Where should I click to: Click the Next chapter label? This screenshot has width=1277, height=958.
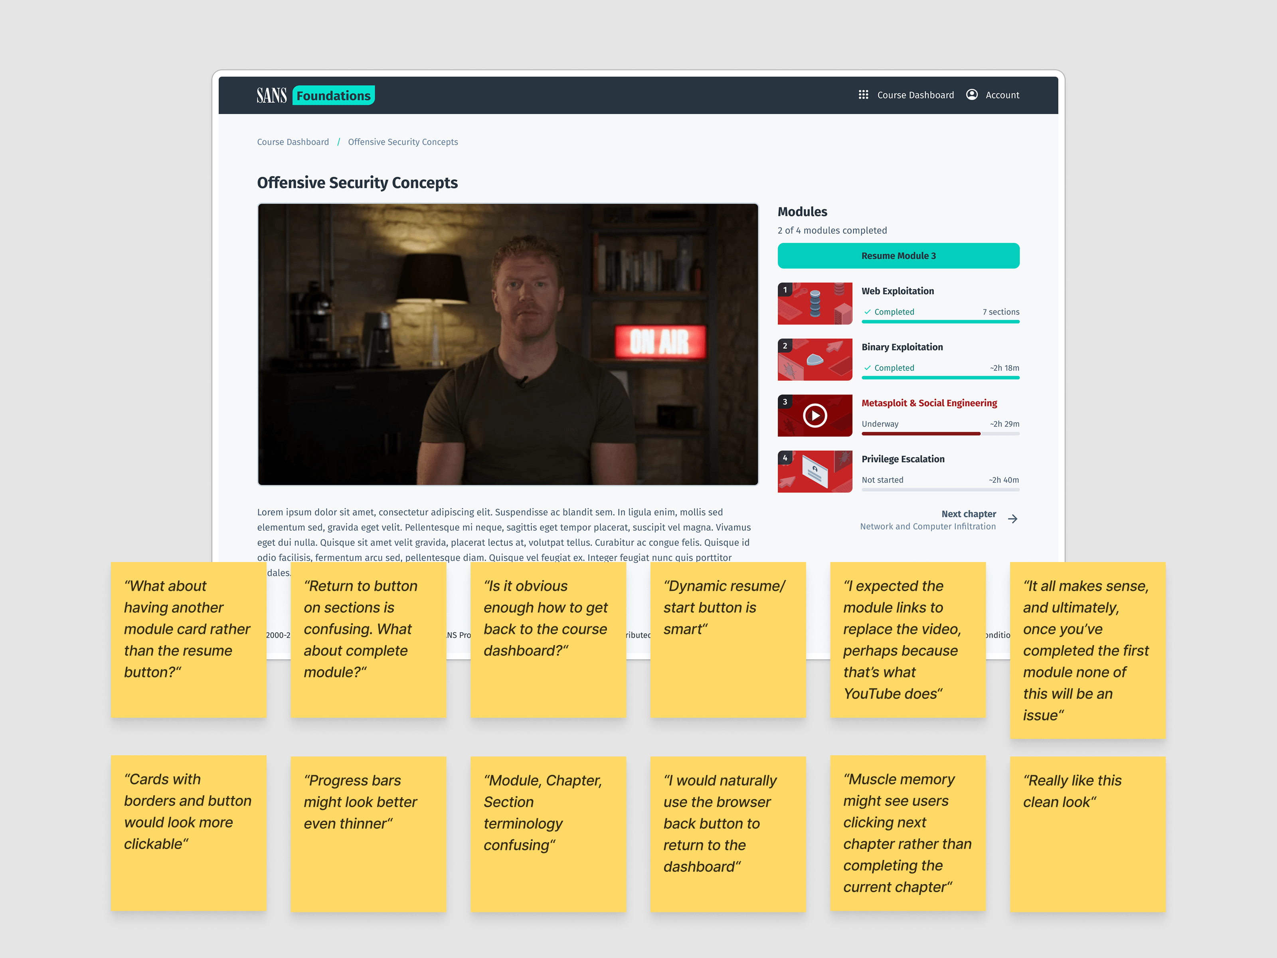tap(969, 514)
